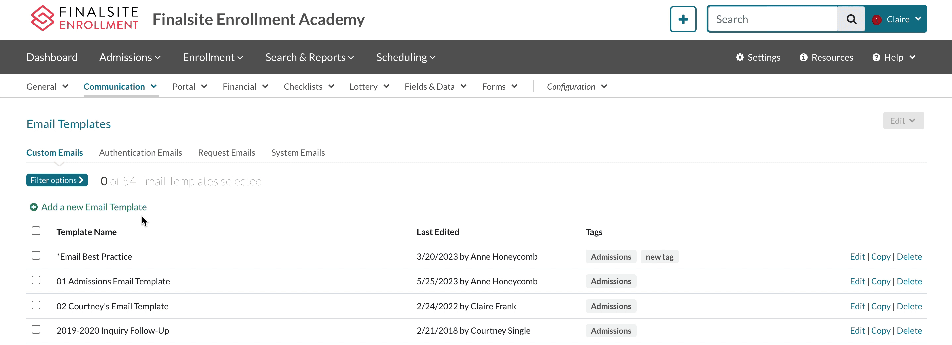Expand the Admissions dropdown menu
The image size is (952, 345).
click(130, 57)
